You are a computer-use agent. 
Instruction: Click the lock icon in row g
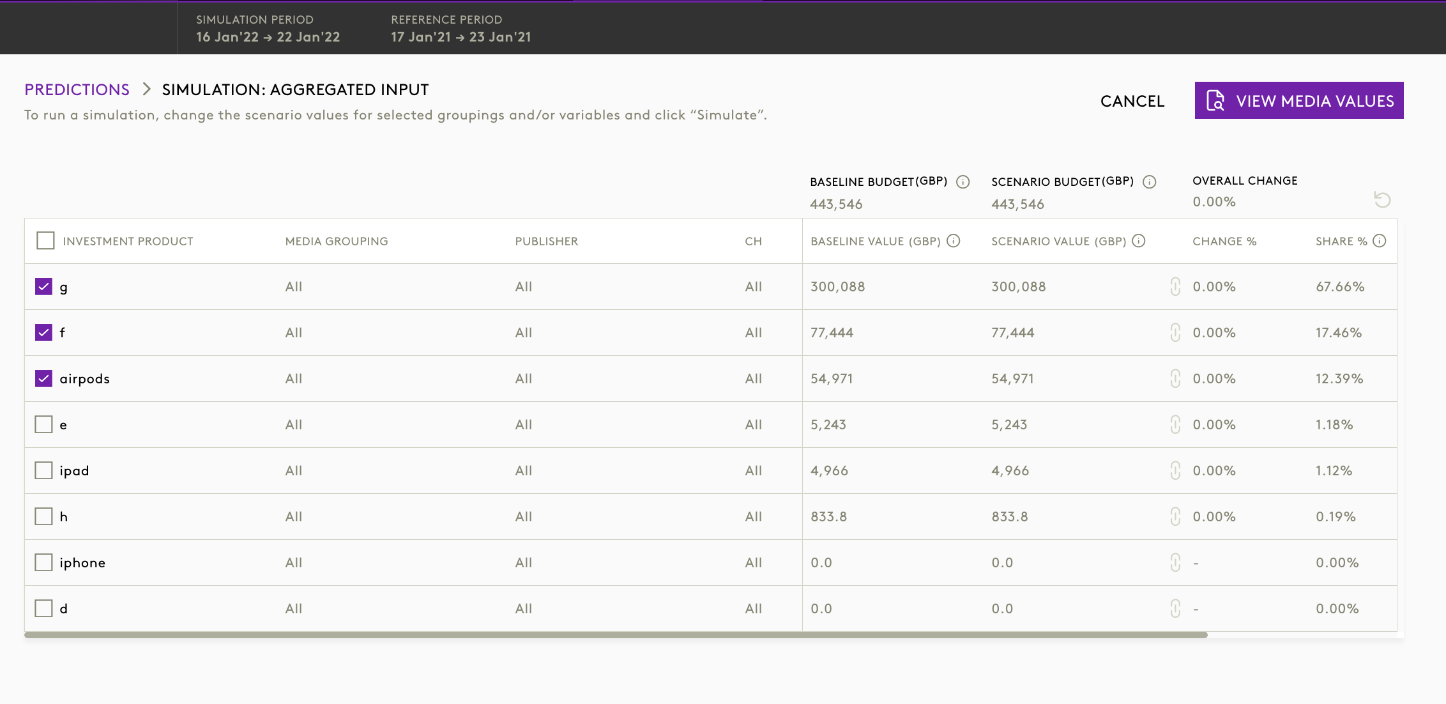coord(1175,287)
